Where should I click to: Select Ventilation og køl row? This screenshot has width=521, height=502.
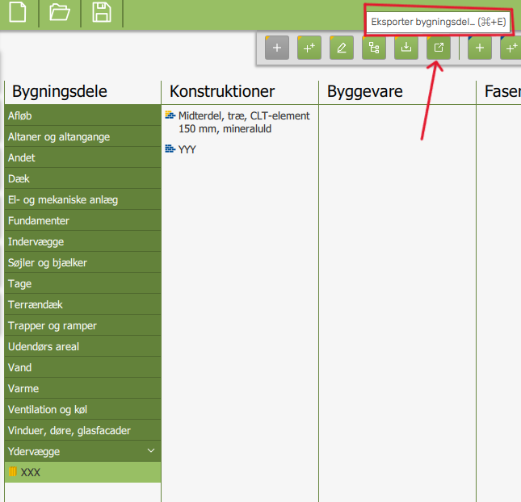tap(82, 409)
